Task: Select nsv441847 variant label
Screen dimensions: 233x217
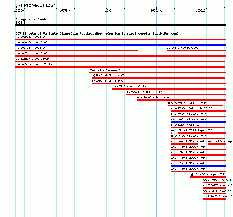Action: 218,196
